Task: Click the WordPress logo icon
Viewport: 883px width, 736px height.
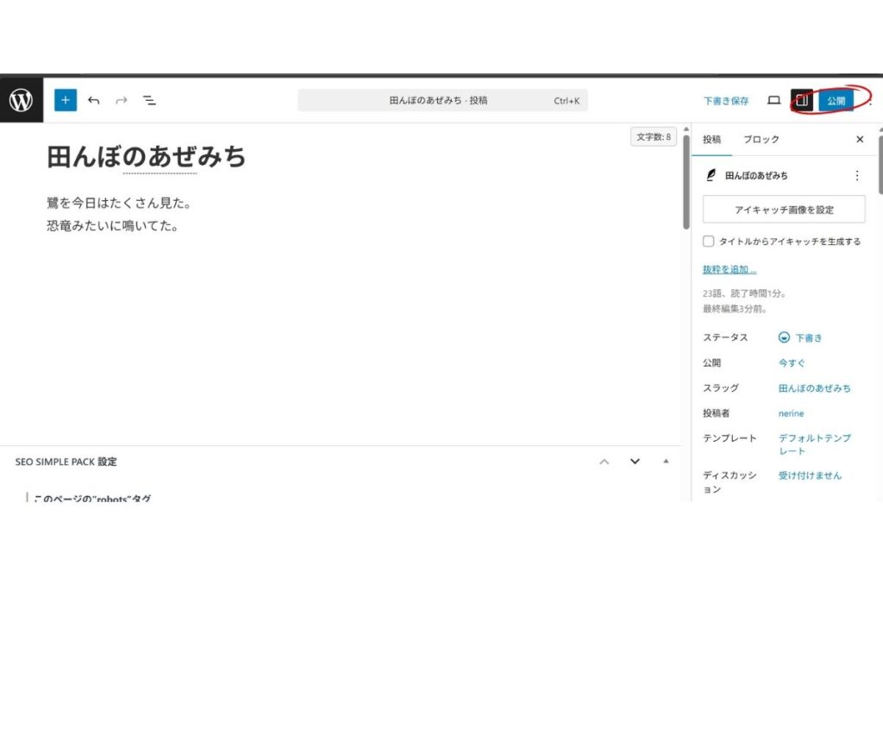Action: (19, 100)
